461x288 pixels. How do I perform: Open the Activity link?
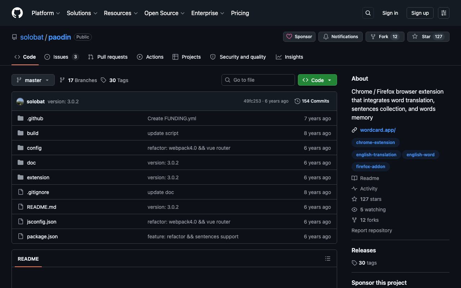pos(364,189)
